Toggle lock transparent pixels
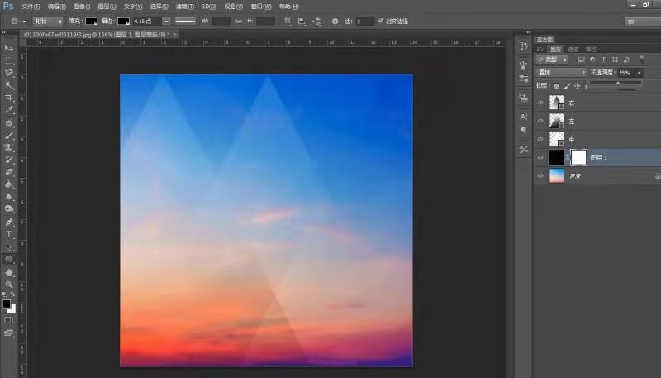661x378 pixels. [556, 86]
